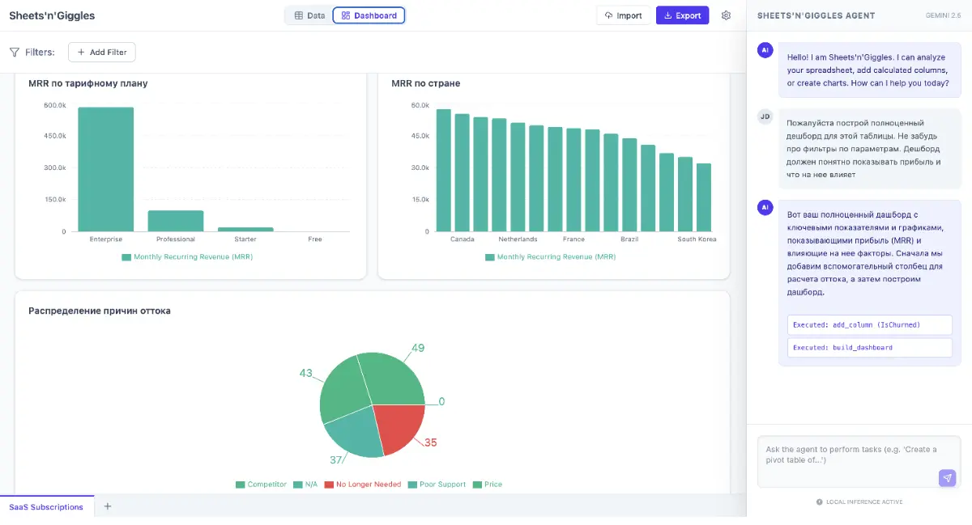Open the SaaS Subscriptions sheet tab
Image resolution: width=972 pixels, height=525 pixels.
coord(46,507)
